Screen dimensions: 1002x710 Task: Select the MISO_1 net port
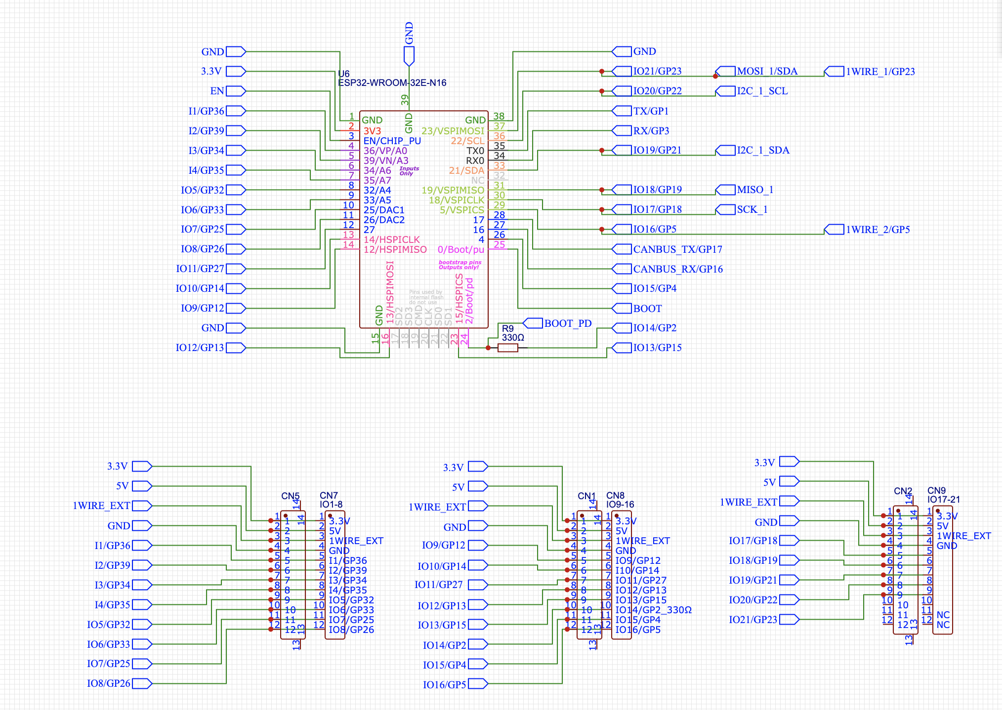pos(745,190)
